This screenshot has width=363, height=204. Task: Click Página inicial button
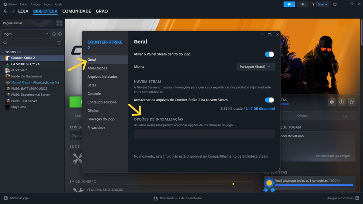(28, 23)
